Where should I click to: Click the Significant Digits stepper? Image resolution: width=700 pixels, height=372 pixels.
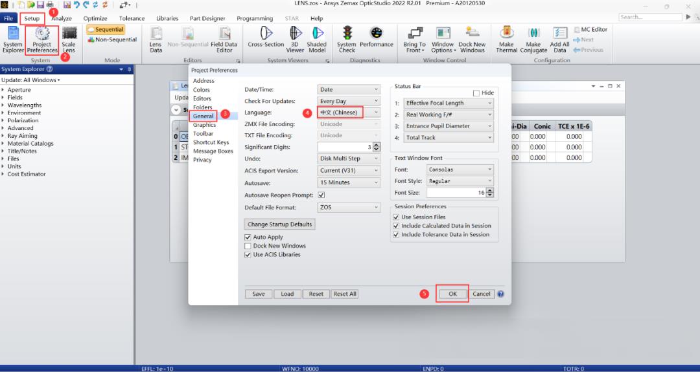tap(377, 147)
